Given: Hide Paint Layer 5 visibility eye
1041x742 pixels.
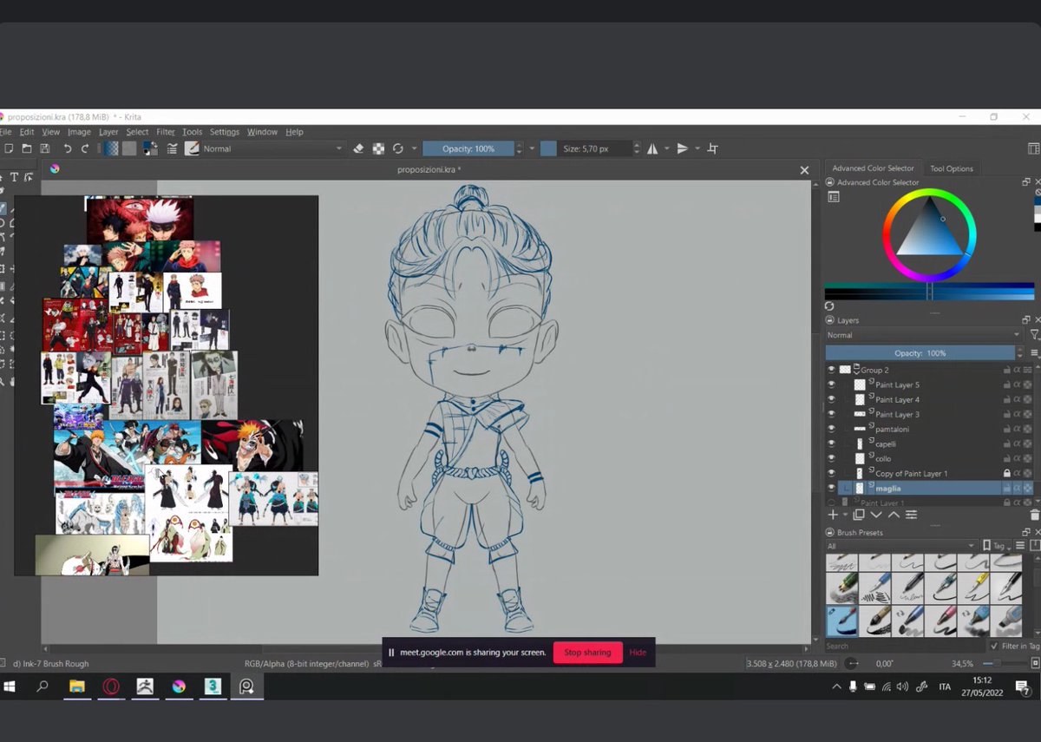Looking at the screenshot, I should (831, 384).
